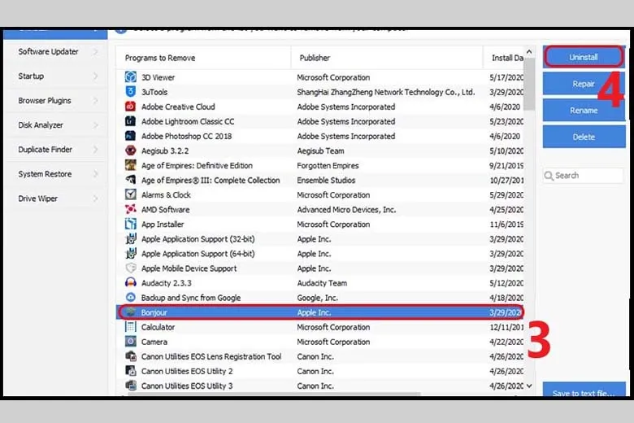Click the Apple Mobile Device Support icon
This screenshot has width=634, height=423.
point(130,268)
